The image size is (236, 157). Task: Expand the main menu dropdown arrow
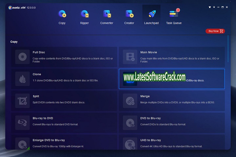point(214,7)
